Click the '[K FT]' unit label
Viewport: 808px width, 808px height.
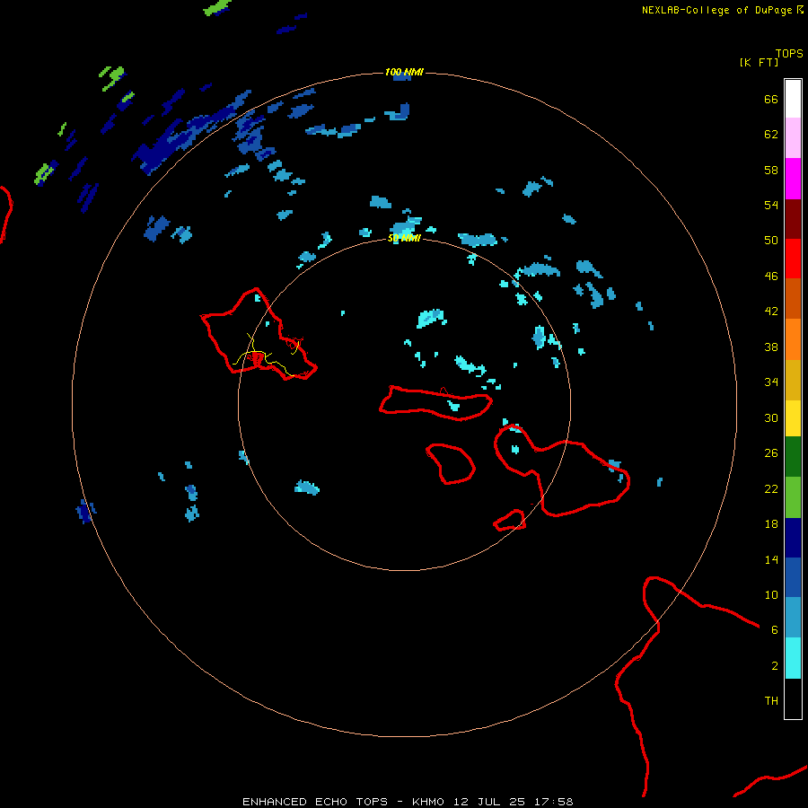click(x=759, y=62)
